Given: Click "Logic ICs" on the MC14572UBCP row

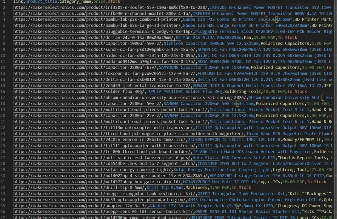Looking at the screenshot, I should 269,182.
